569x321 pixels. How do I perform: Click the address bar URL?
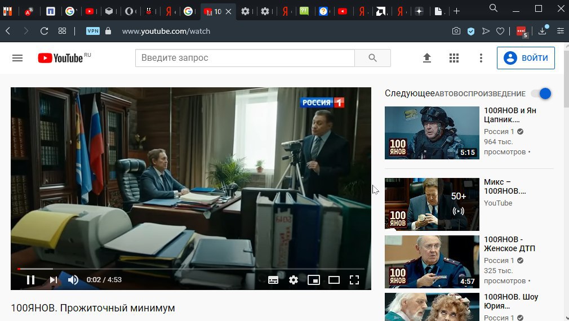click(x=166, y=31)
